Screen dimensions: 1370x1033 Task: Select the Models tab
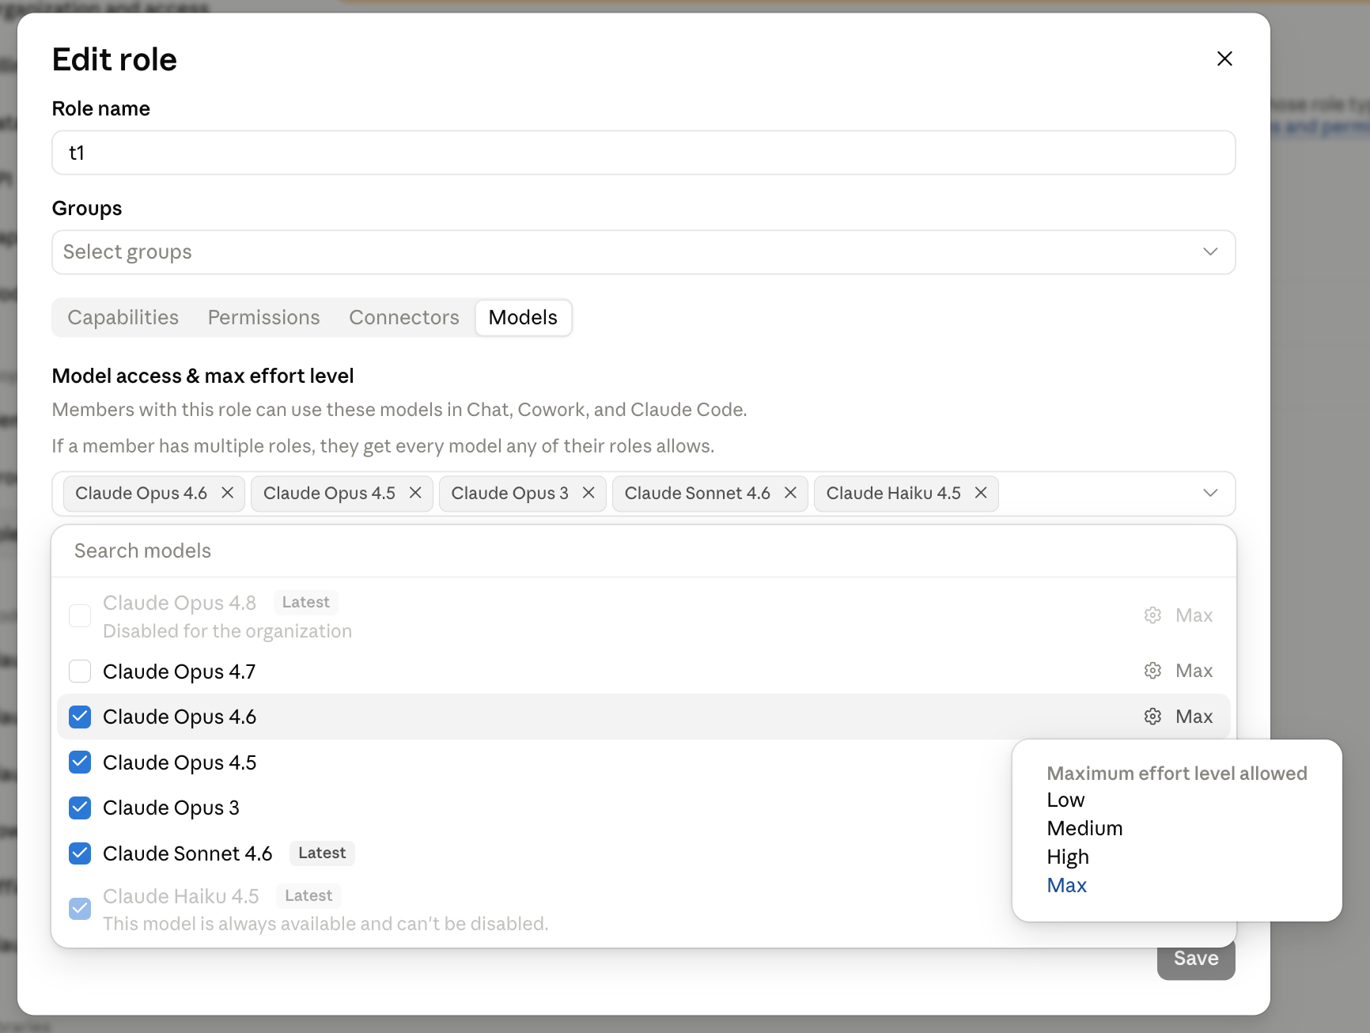click(x=523, y=317)
